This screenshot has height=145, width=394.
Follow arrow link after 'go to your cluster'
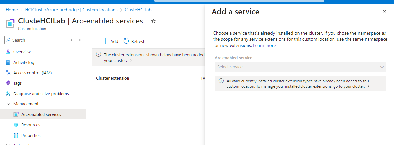(x=368, y=86)
